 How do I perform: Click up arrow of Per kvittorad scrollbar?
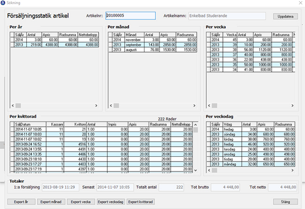pyautogui.click(x=196, y=125)
